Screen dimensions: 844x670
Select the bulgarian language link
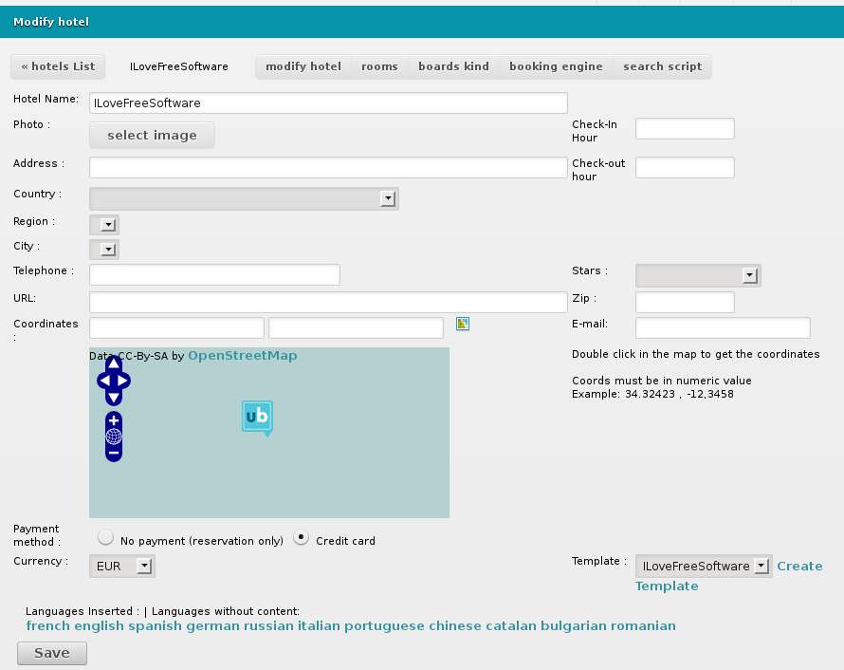pos(573,625)
